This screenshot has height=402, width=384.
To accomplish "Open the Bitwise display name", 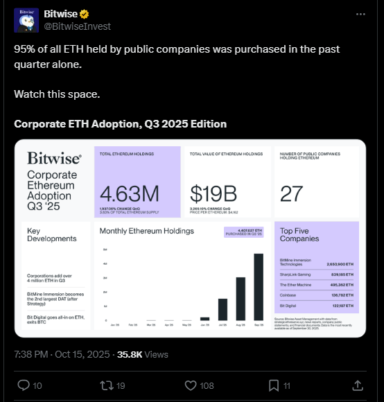I will pyautogui.click(x=60, y=14).
